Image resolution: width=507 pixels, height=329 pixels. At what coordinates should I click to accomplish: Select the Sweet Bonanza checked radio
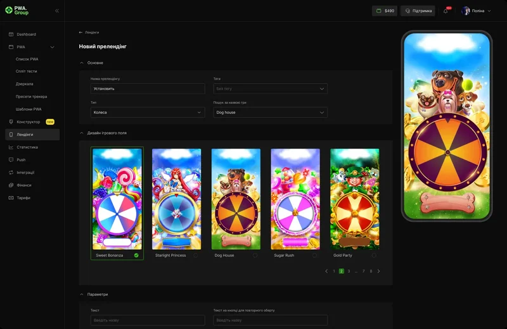coord(136,255)
